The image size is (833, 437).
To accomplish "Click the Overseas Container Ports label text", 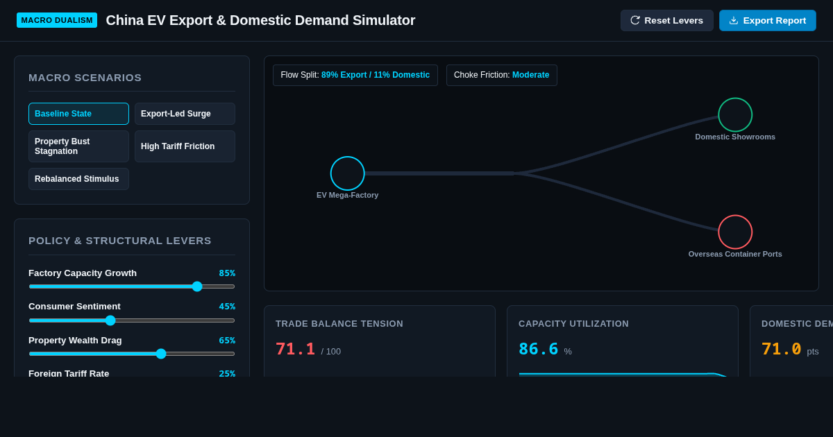I will pyautogui.click(x=735, y=254).
